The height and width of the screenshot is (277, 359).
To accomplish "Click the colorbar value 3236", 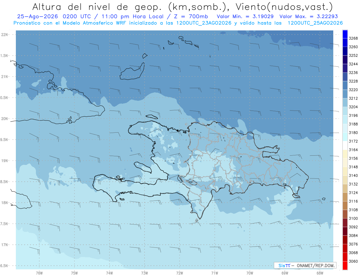I will click(353, 73).
